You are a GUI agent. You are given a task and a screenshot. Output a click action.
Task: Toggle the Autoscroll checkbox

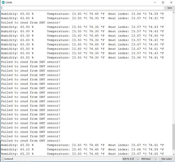click(3, 159)
